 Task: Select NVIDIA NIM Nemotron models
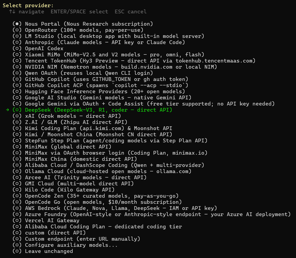tap(115, 67)
